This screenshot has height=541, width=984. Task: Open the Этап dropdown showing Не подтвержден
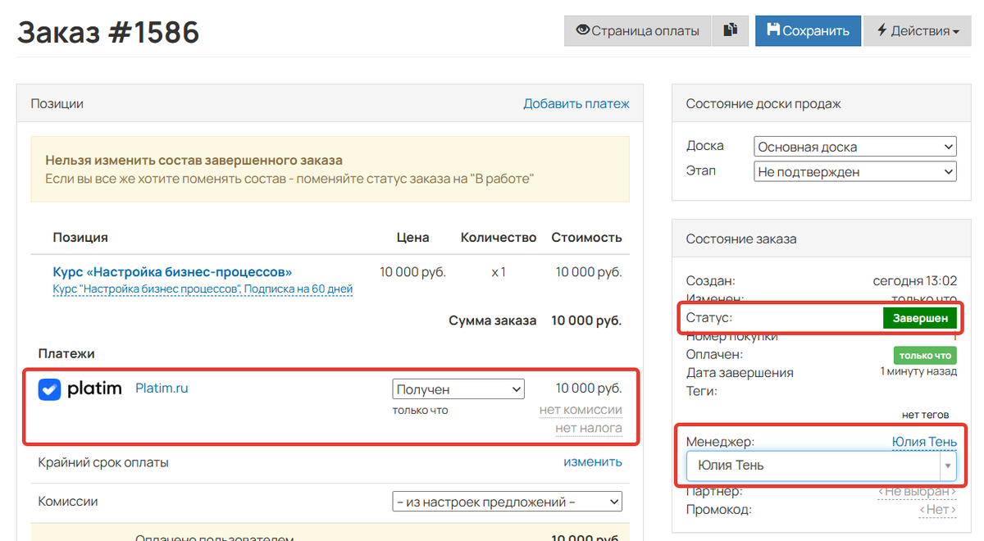(x=854, y=171)
